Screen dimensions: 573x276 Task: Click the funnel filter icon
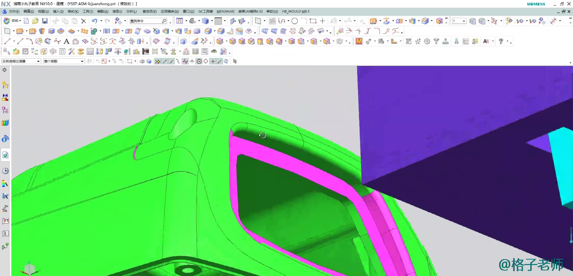click(436, 41)
